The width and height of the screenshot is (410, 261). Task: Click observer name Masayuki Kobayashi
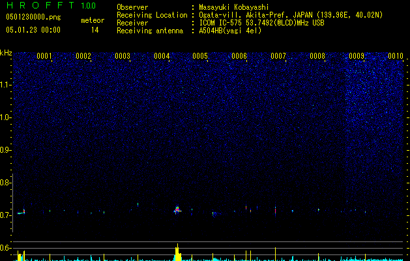234,7
